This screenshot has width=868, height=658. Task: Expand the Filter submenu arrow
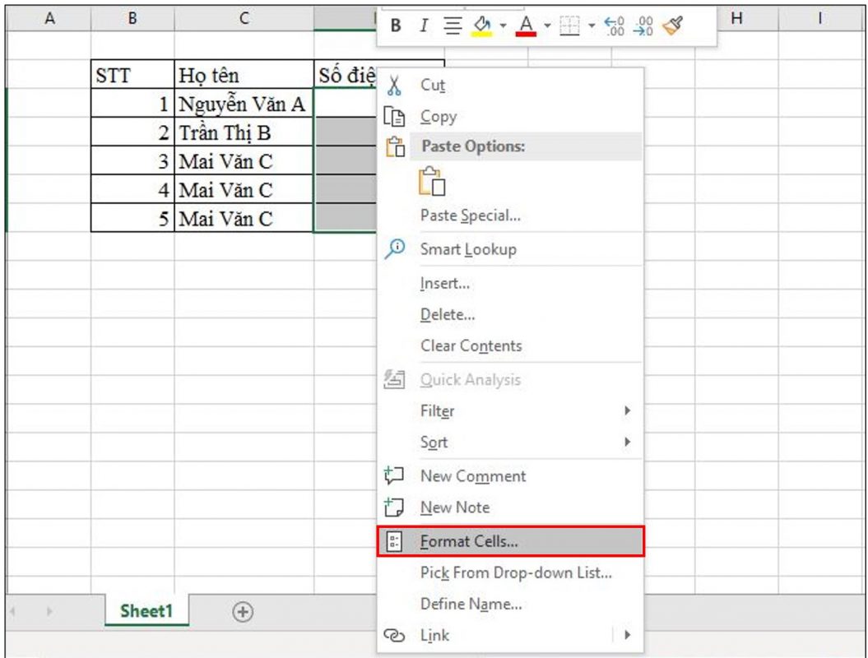(627, 410)
